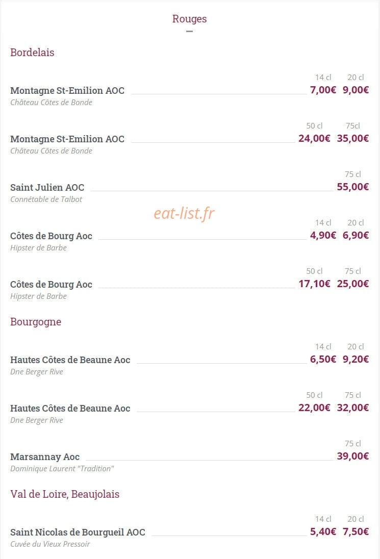Viewport: 380px width, 559px height.
Task: Choose the 7,50€ Saint Nicolas 20 cl price
Action: point(356,532)
